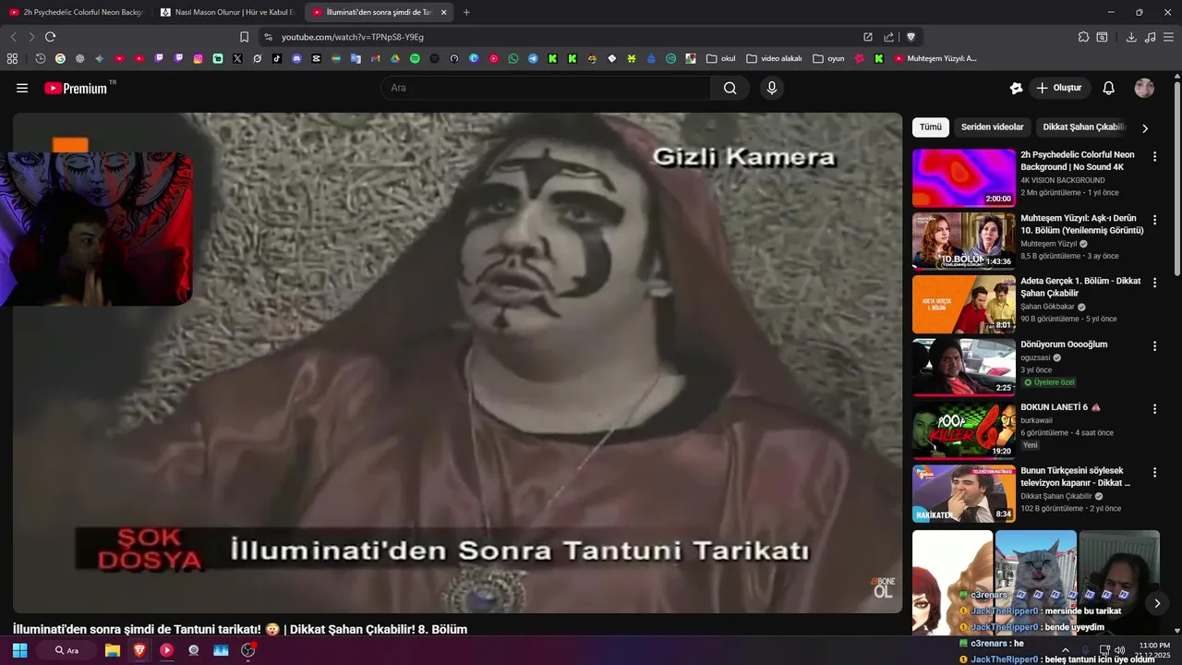Open options for Adeta Gerçek 1. Bölüm video

tap(1154, 283)
